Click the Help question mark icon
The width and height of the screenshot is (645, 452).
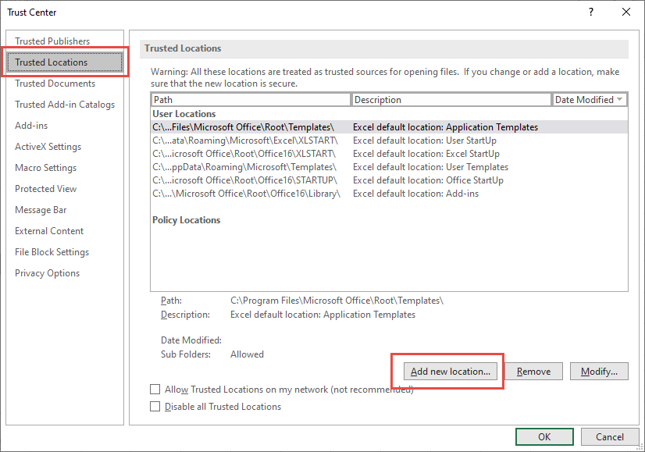591,12
